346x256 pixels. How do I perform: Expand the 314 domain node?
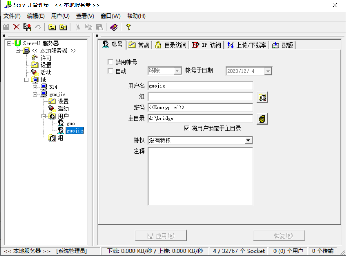click(x=35, y=87)
